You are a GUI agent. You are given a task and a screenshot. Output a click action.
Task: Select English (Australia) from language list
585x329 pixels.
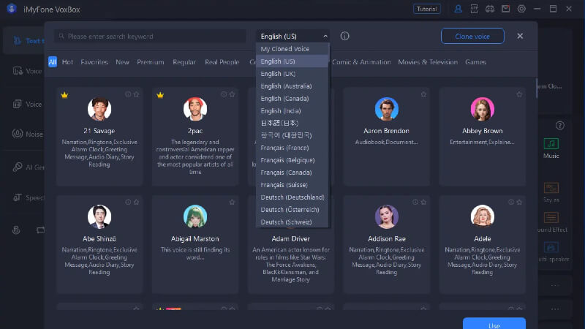click(x=292, y=86)
